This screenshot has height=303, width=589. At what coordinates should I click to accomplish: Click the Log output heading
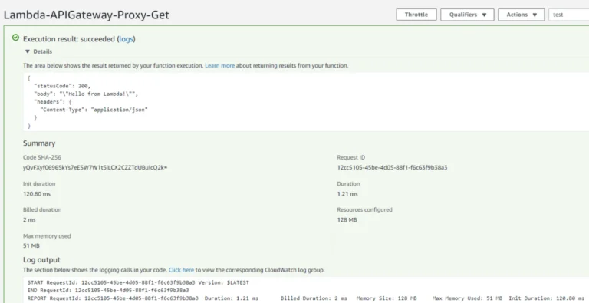pyautogui.click(x=41, y=260)
